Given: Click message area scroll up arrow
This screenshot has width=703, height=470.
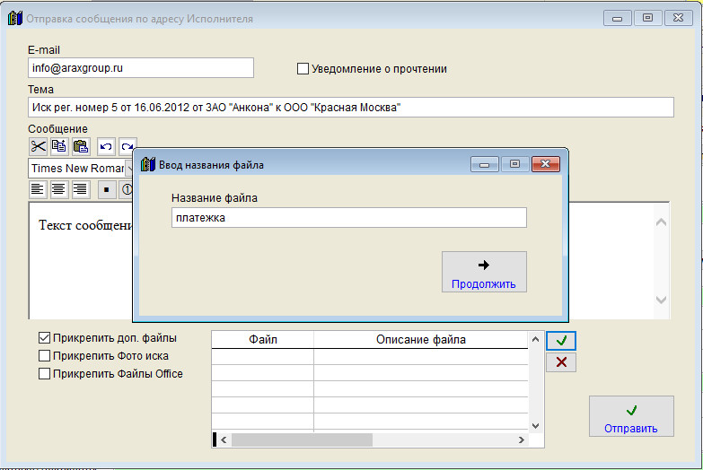Looking at the screenshot, I should 661,222.
